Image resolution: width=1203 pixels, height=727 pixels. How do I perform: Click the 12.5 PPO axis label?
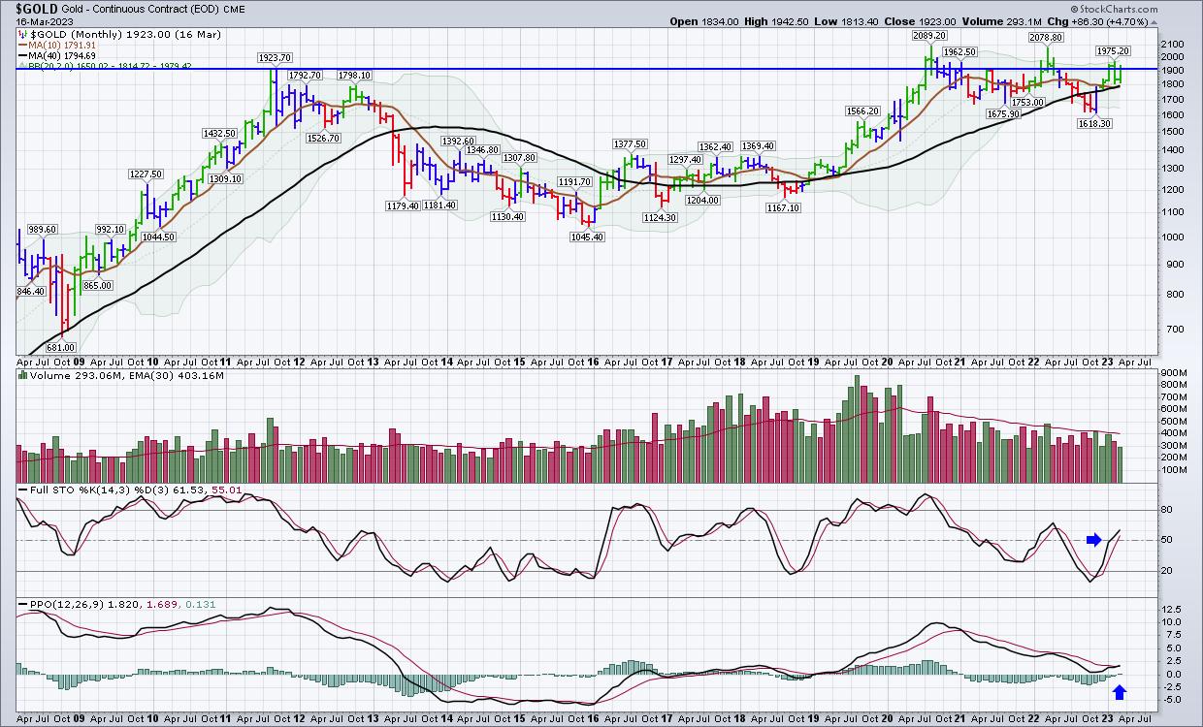click(x=1173, y=610)
